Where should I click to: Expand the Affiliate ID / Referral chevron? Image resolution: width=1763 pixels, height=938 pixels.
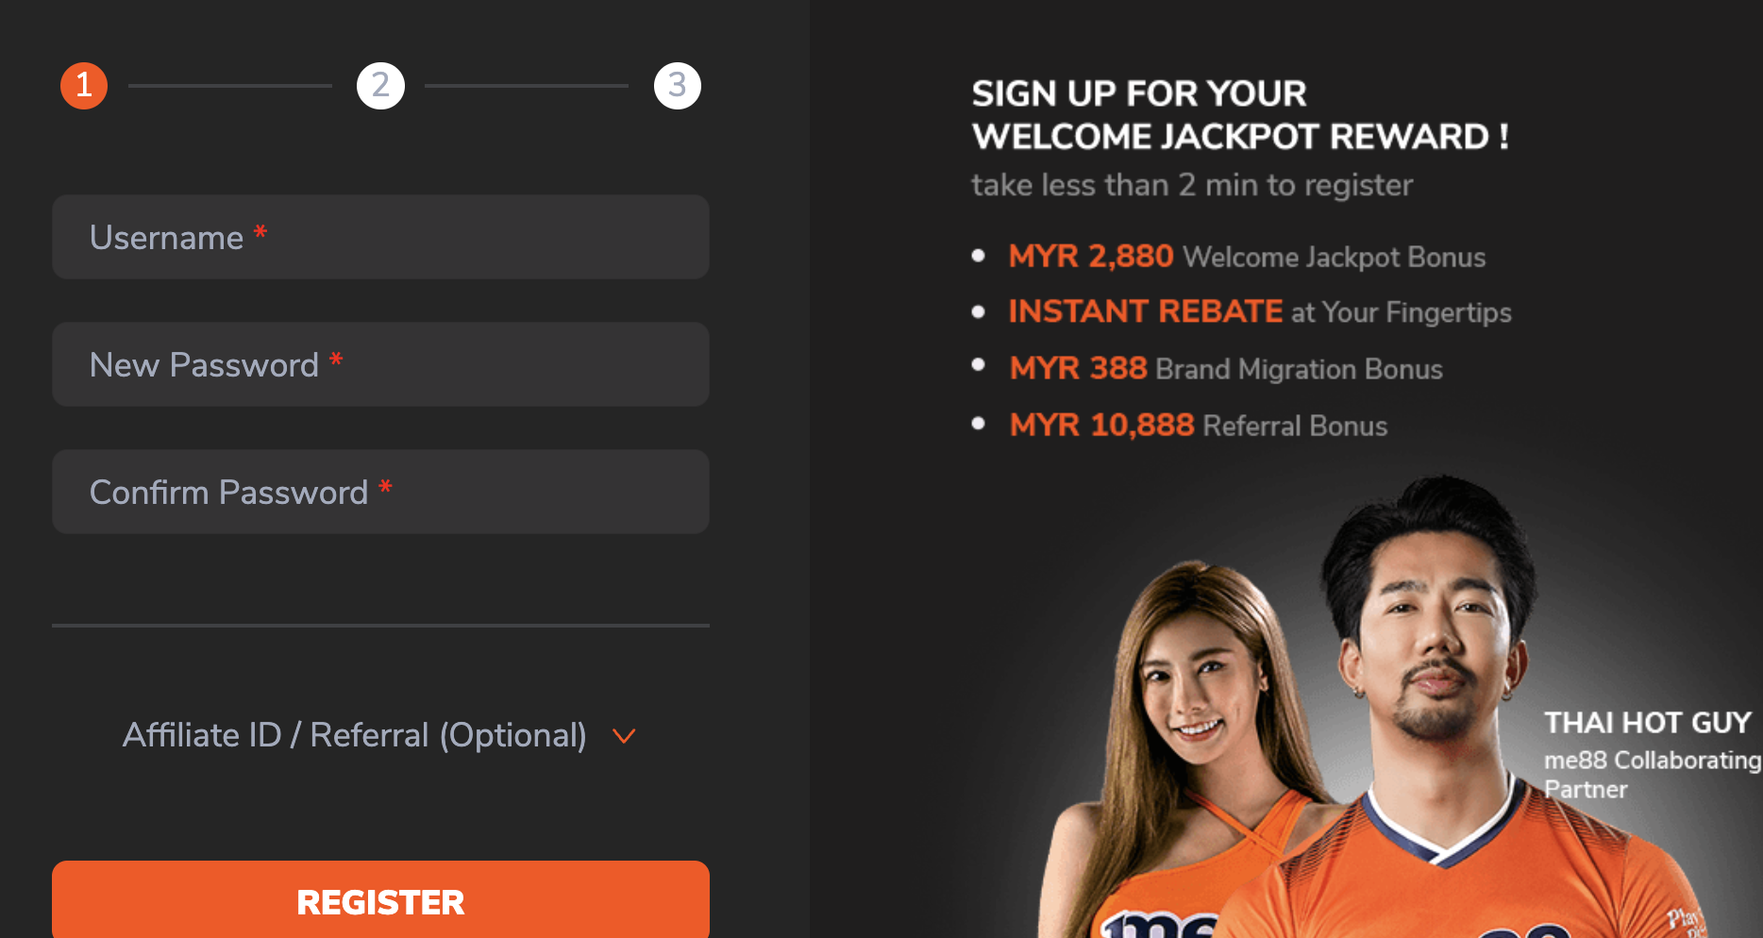pyautogui.click(x=624, y=736)
